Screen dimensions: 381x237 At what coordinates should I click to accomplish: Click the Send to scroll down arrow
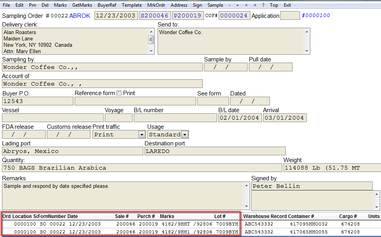point(307,51)
